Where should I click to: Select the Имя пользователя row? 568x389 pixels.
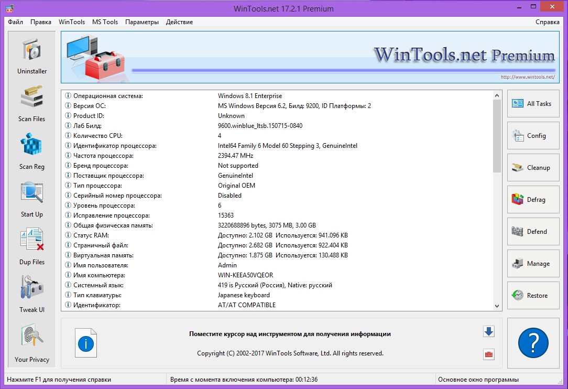[277, 265]
